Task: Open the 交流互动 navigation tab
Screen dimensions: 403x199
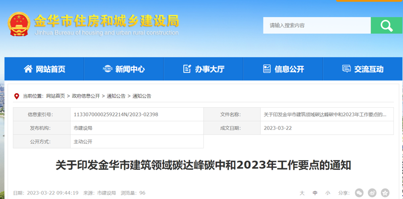Action: coord(363,69)
